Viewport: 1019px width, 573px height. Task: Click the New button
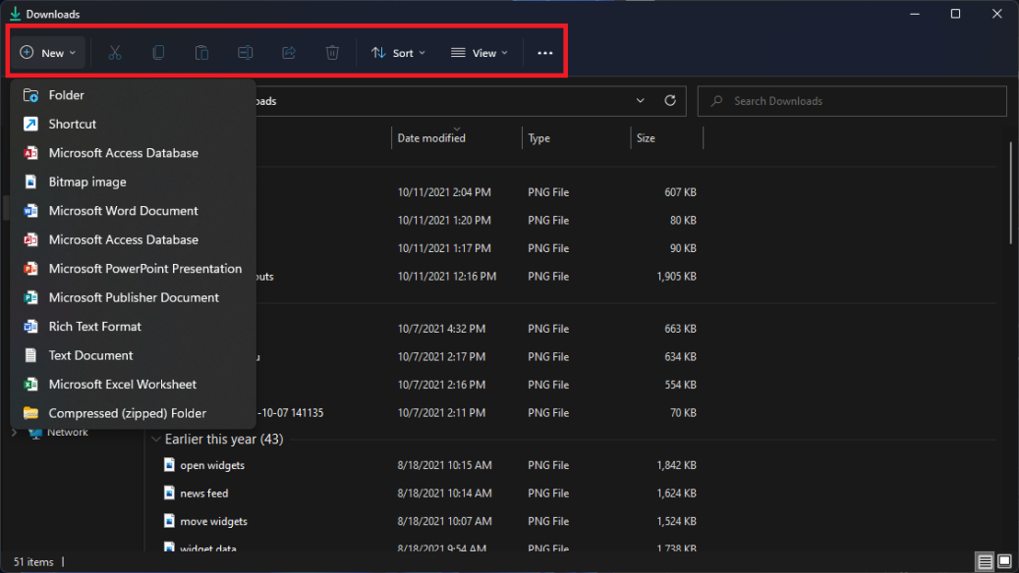tap(47, 52)
